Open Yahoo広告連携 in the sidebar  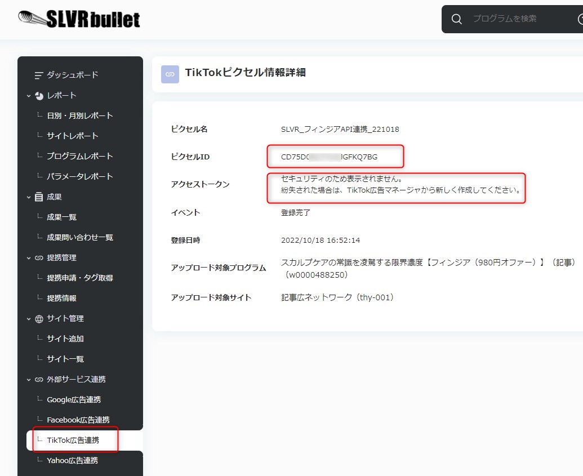(x=72, y=460)
